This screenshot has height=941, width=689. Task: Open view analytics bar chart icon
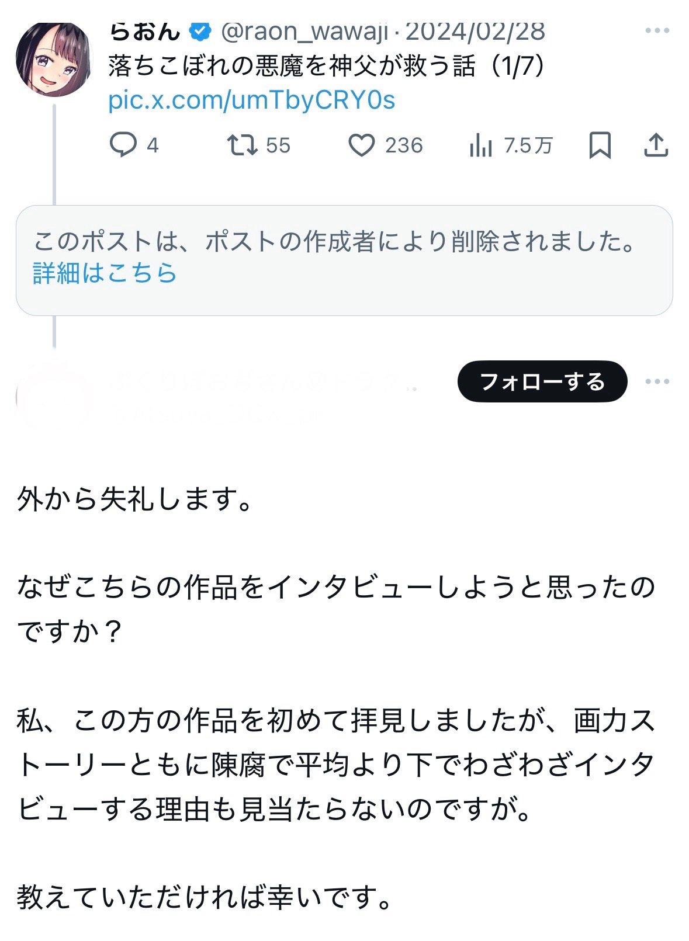(481, 145)
